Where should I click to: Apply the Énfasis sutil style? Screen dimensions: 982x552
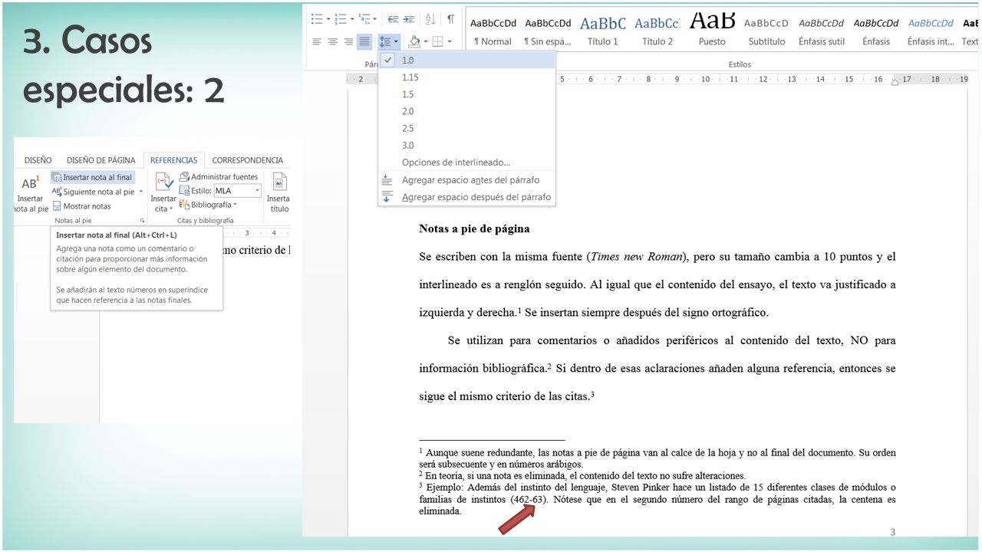coord(821,31)
